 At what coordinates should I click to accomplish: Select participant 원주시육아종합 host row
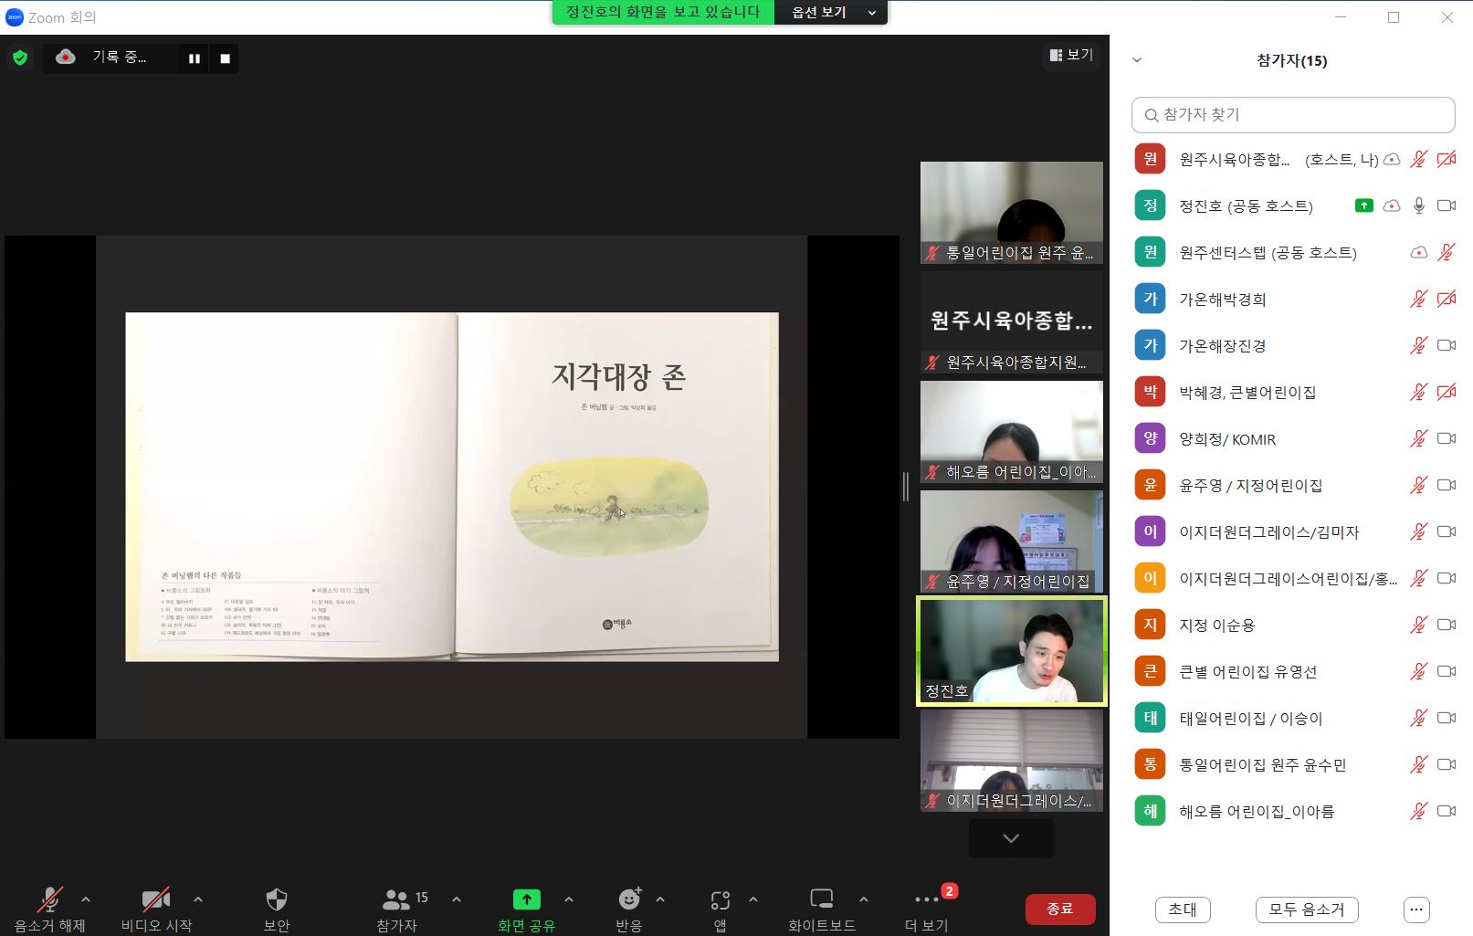(x=1293, y=160)
